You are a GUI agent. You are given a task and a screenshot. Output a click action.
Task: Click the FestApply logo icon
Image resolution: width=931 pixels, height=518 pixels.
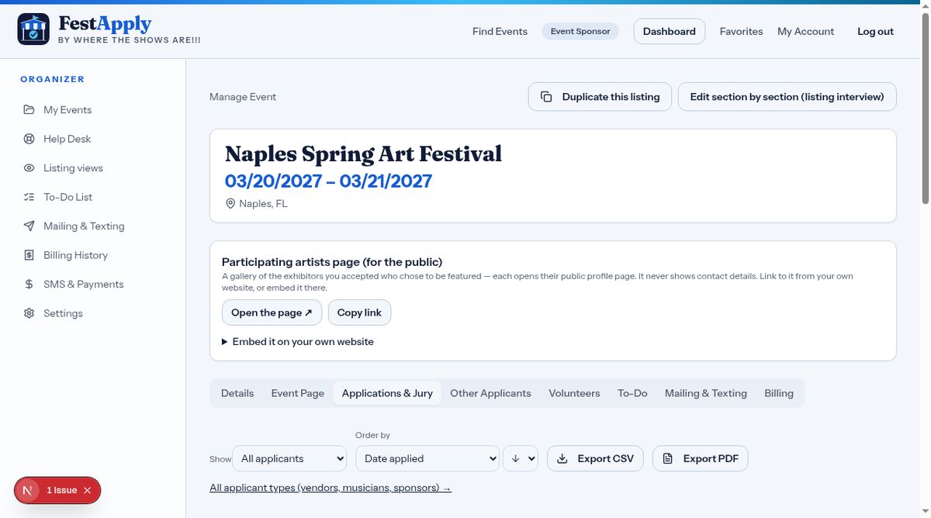point(33,29)
